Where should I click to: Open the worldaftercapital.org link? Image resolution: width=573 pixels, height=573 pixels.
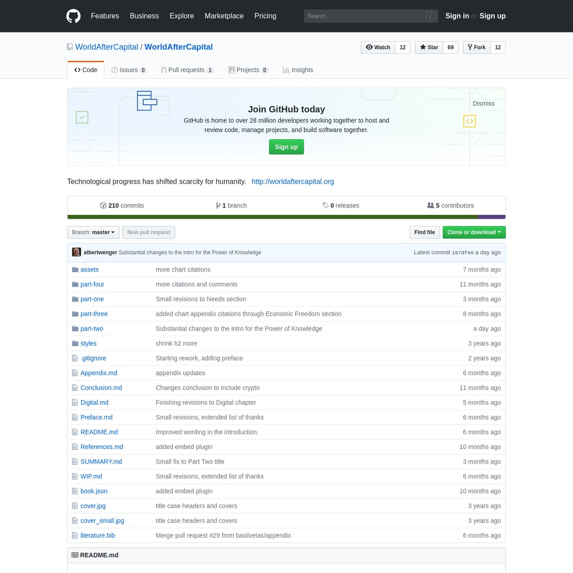click(293, 181)
